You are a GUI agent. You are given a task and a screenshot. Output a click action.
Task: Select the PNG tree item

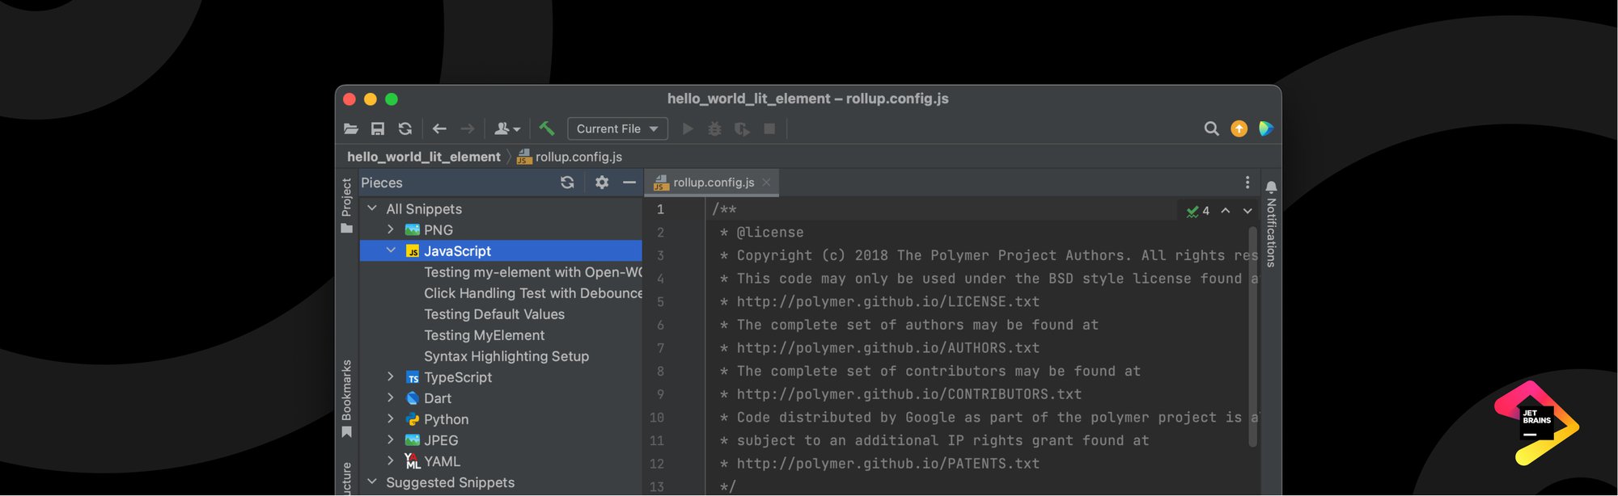501,229
